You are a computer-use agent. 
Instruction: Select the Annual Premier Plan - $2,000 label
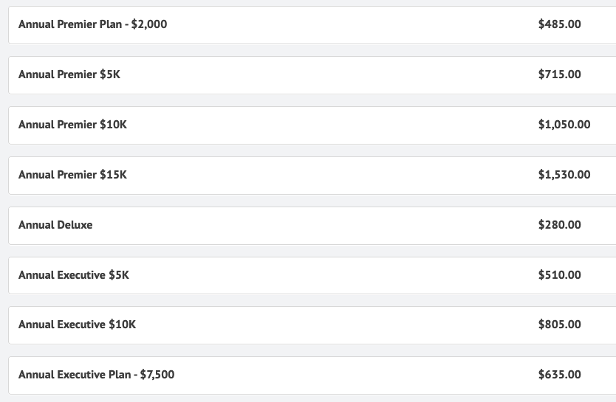coord(92,24)
